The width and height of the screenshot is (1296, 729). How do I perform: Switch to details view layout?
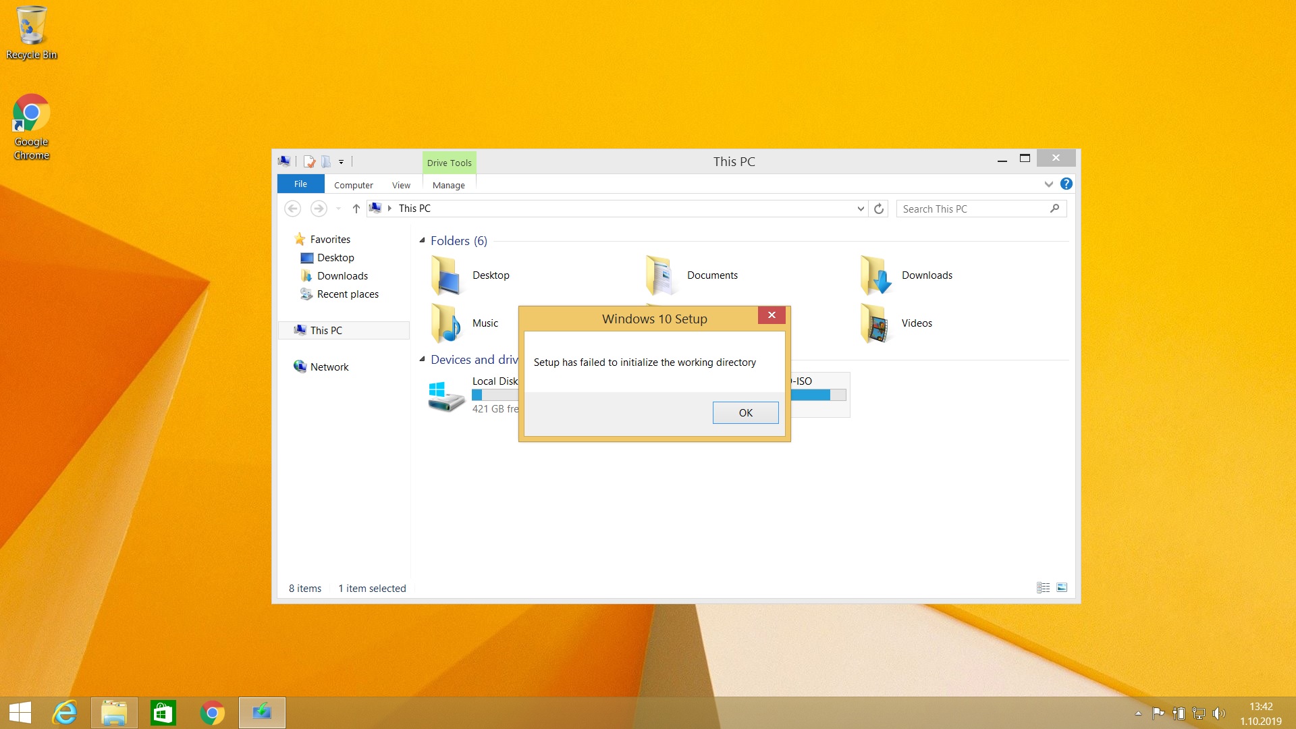[x=1043, y=588]
